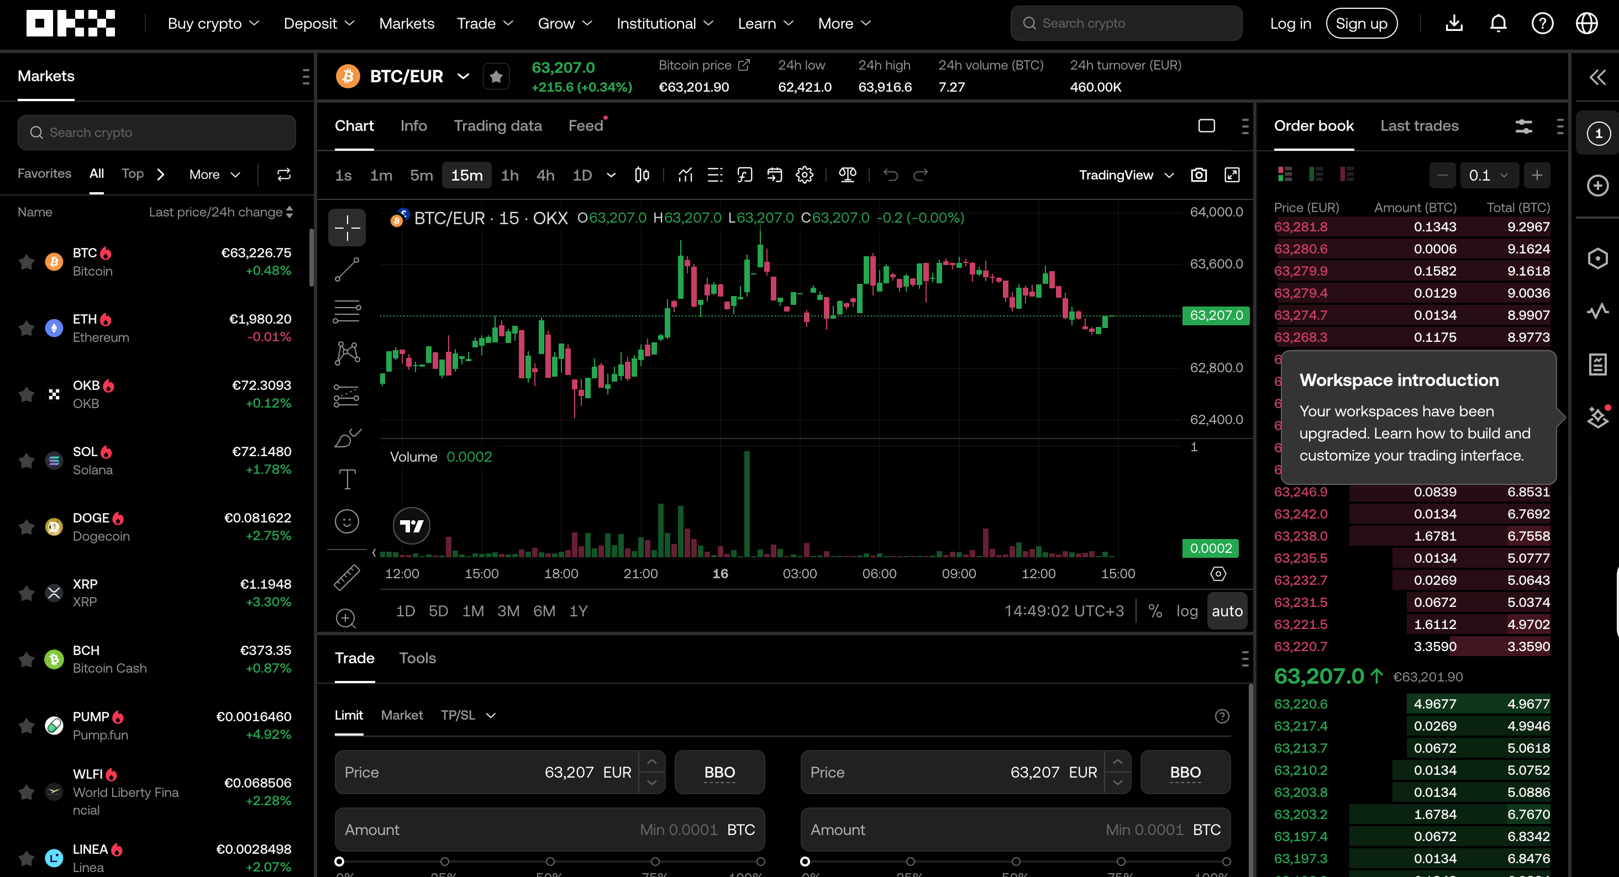The width and height of the screenshot is (1619, 877).
Task: Open order book settings sliders icon
Action: tap(1524, 126)
